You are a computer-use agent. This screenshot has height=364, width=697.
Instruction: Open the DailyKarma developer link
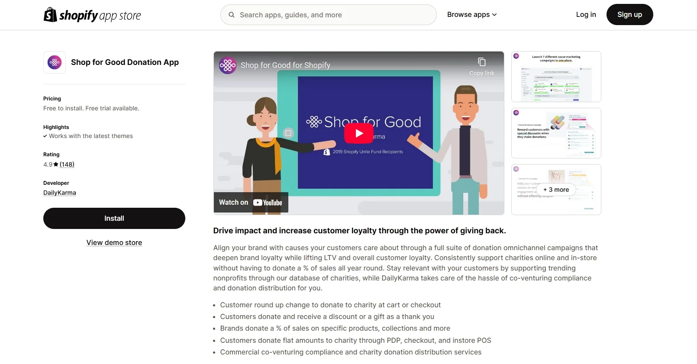(60, 193)
